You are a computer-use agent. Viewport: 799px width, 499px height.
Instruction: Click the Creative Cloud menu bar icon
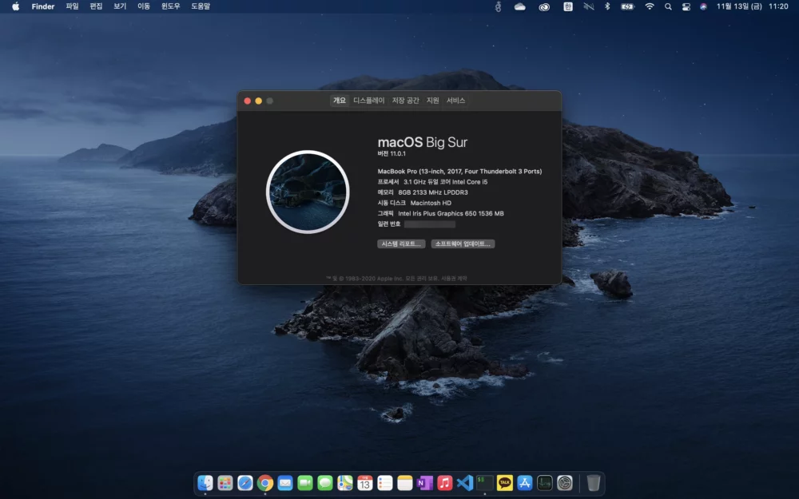coord(544,6)
